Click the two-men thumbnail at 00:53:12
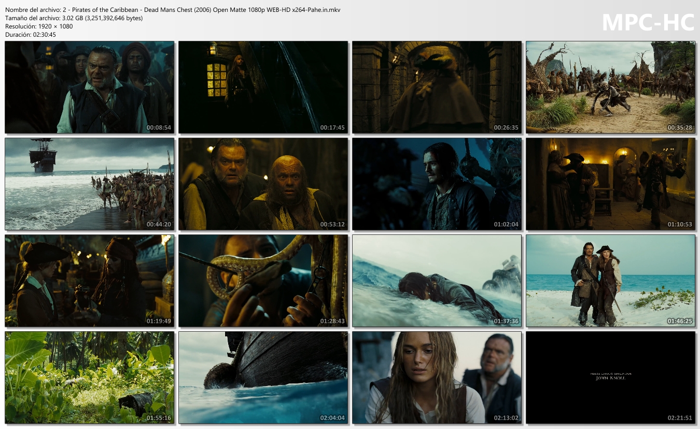This screenshot has height=429, width=700. pyautogui.click(x=263, y=184)
